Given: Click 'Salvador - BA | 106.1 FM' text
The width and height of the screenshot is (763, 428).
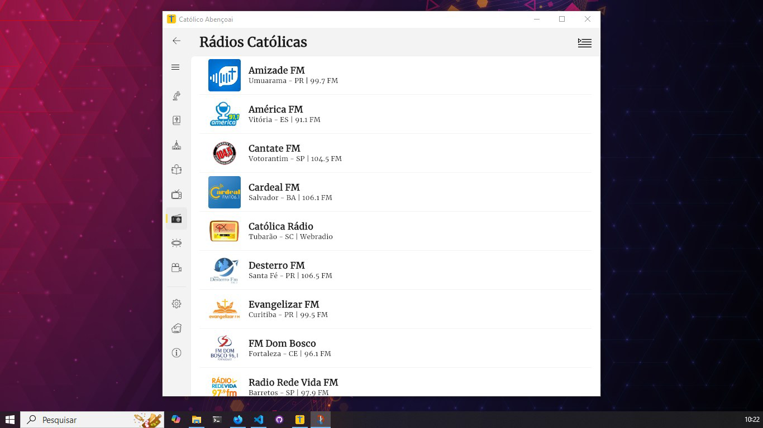Looking at the screenshot, I should point(290,198).
